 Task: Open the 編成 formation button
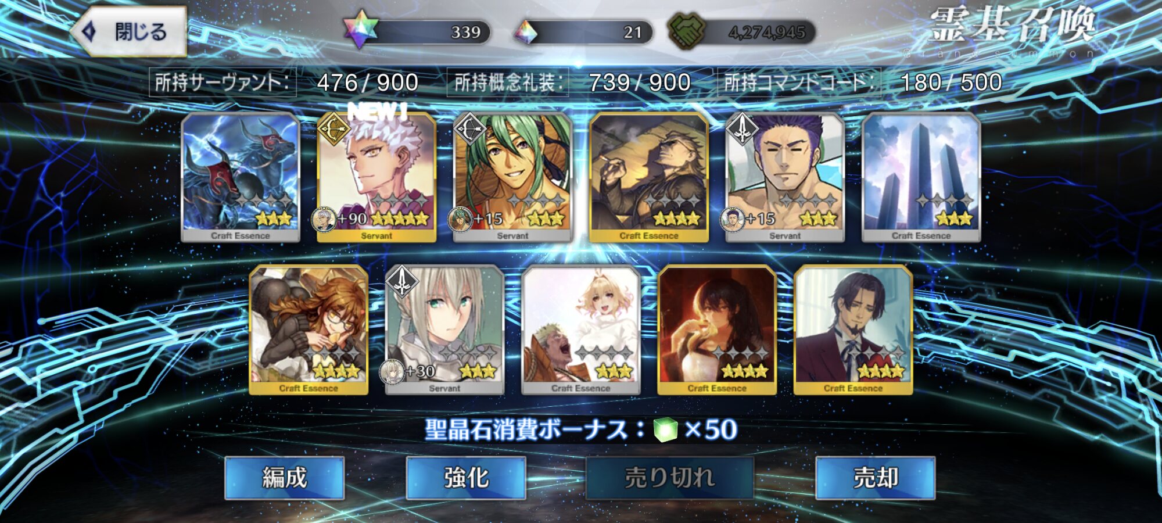(x=285, y=478)
